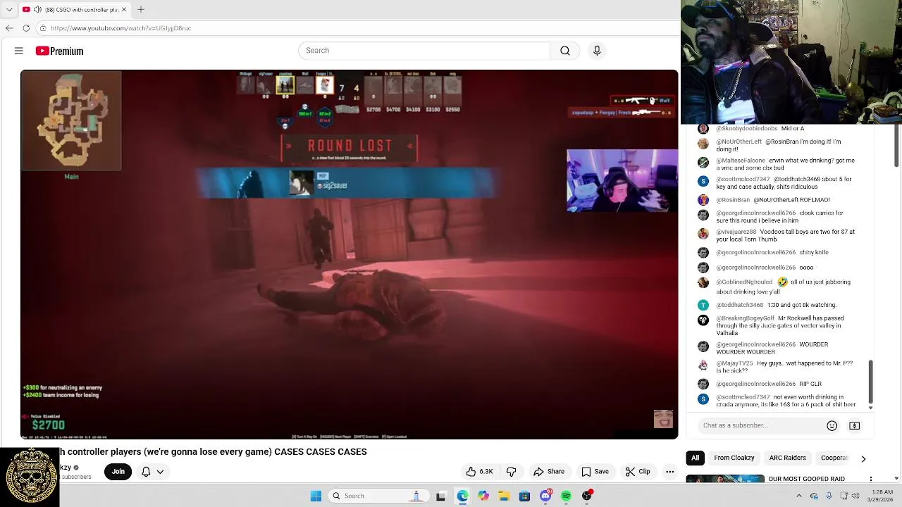
Task: Go back using browser back arrow
Action: 9,28
